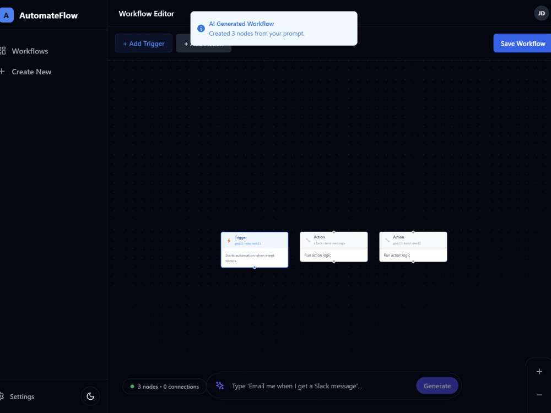551x413 pixels.
Task: Open Workflows in the sidebar
Action: click(x=30, y=51)
